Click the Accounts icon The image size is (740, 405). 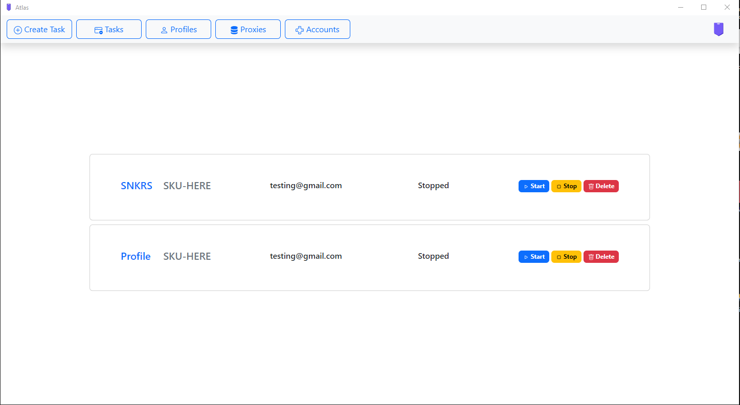point(300,30)
